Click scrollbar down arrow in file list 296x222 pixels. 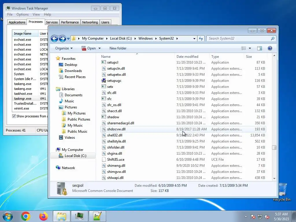(274, 178)
